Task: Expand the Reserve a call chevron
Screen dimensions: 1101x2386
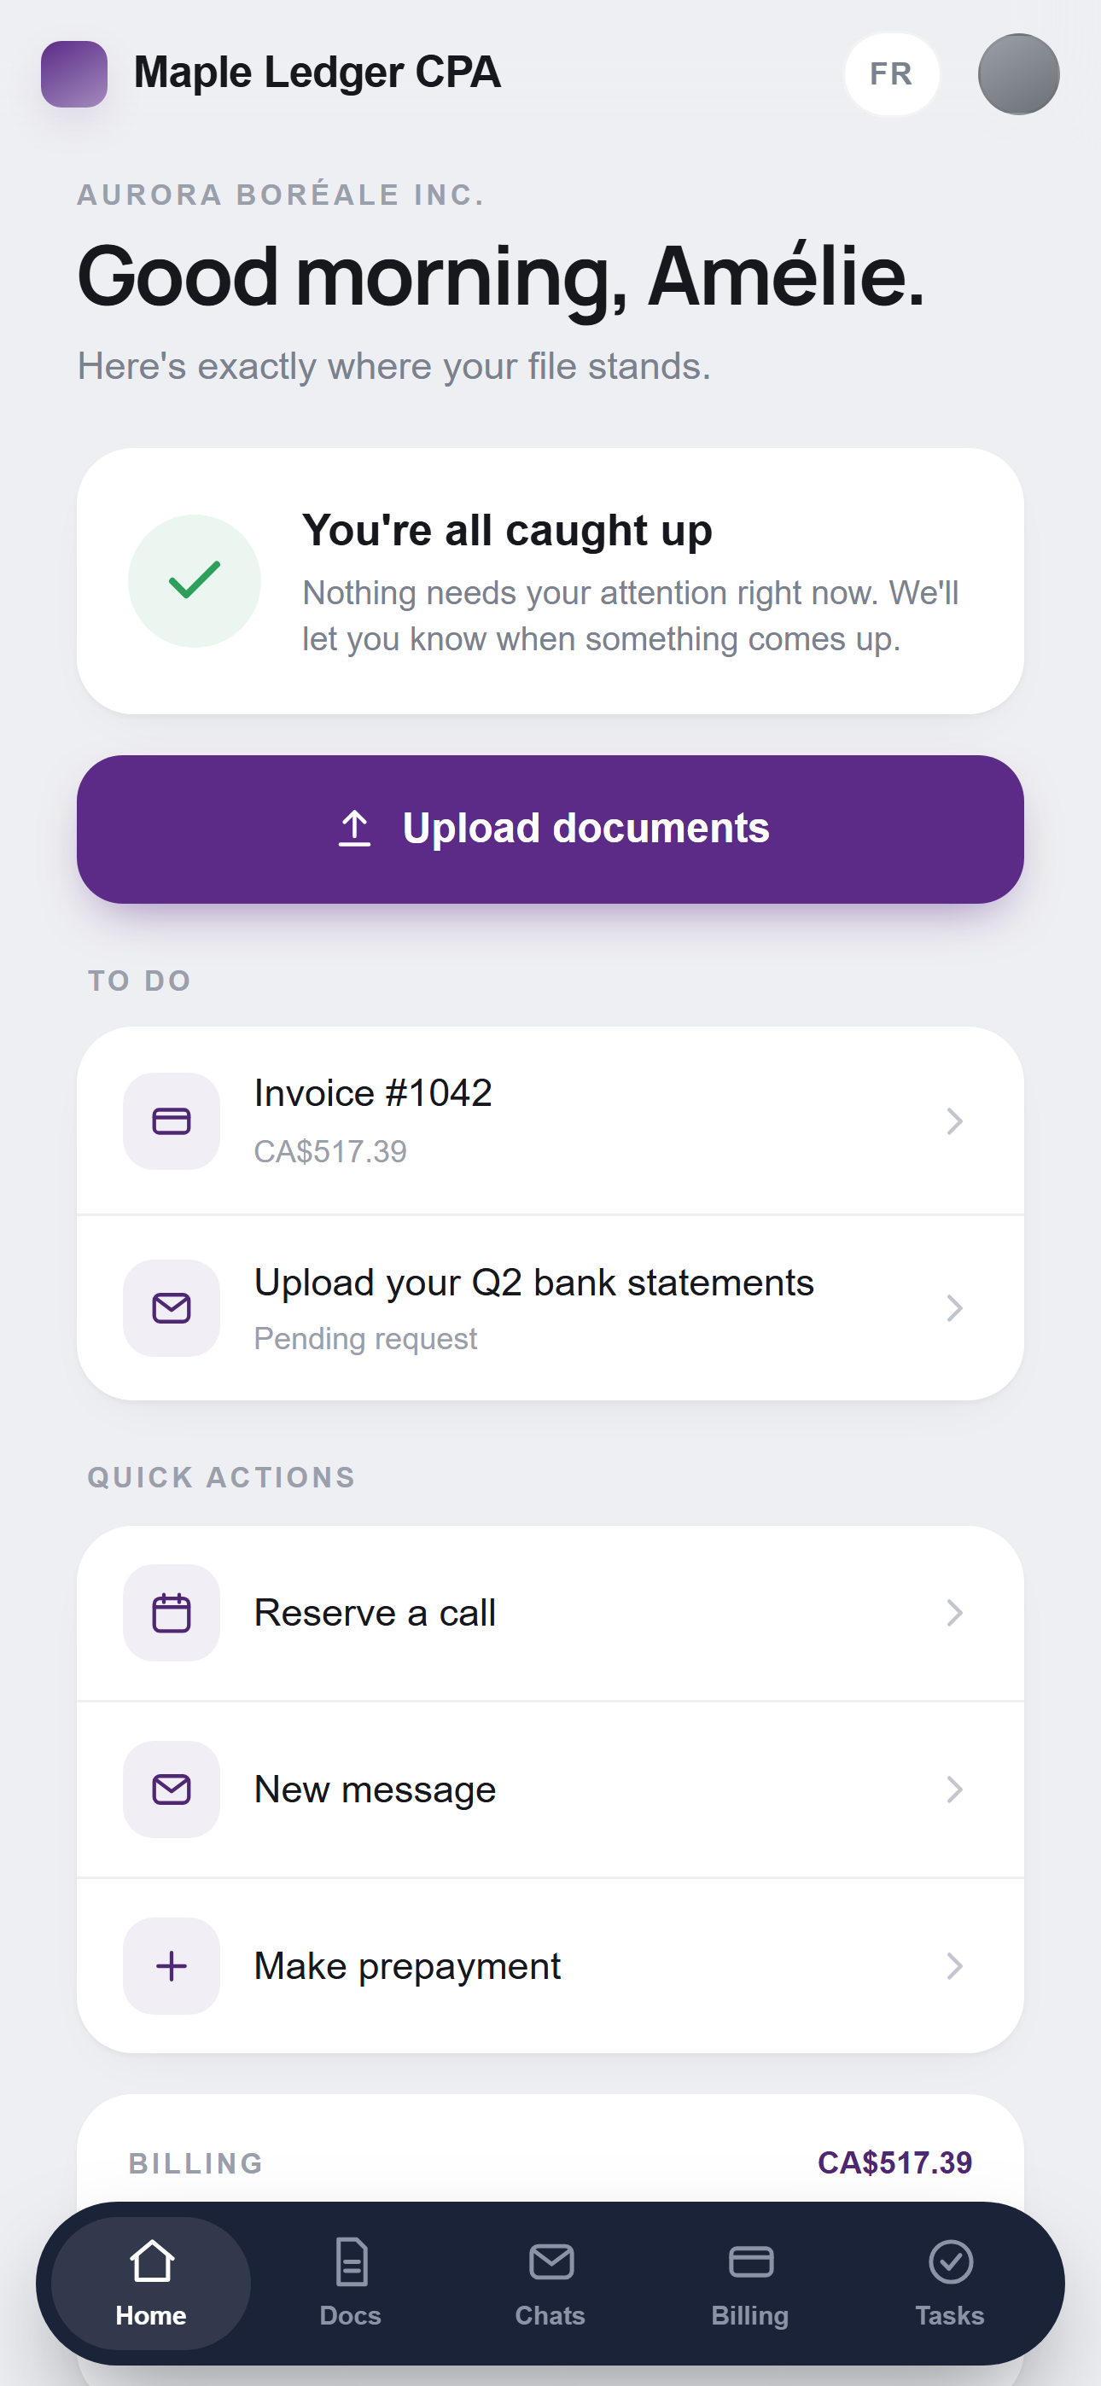Action: (x=954, y=1613)
